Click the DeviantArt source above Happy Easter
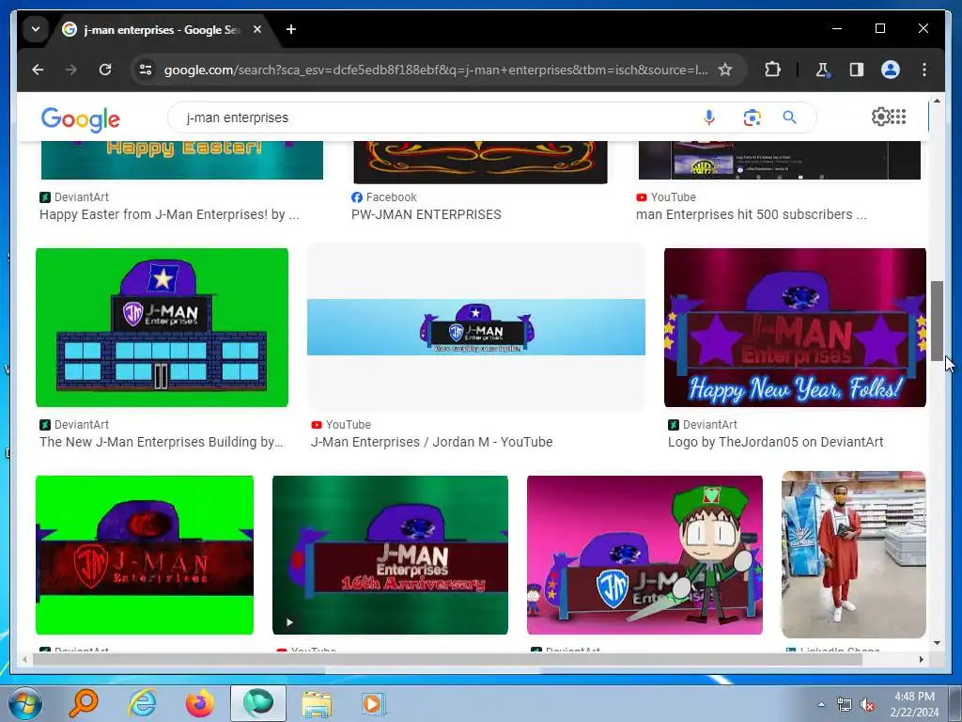Viewport: 962px width, 722px height. pyautogui.click(x=74, y=197)
